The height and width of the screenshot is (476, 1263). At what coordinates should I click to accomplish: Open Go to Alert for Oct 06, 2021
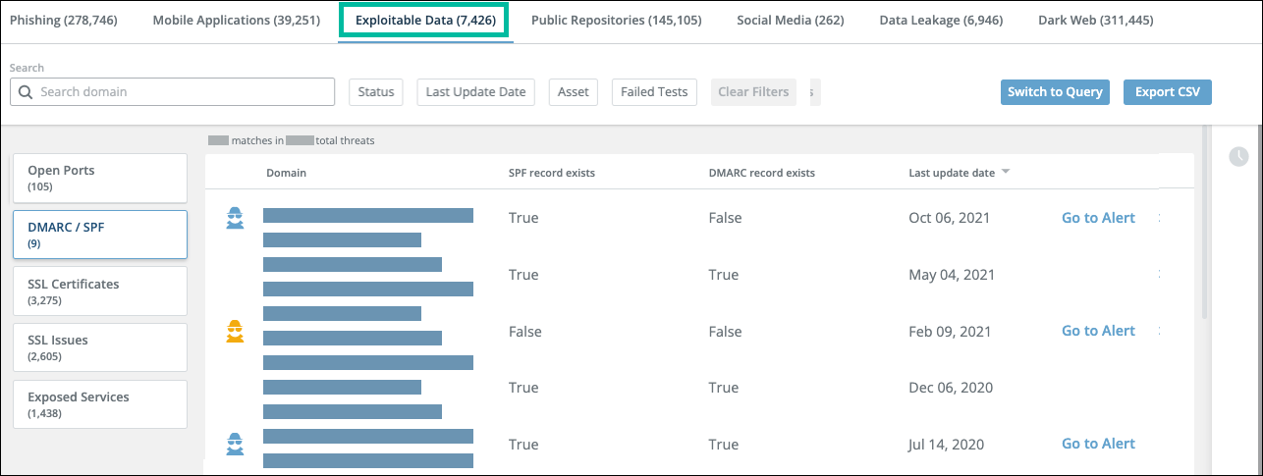click(x=1098, y=218)
